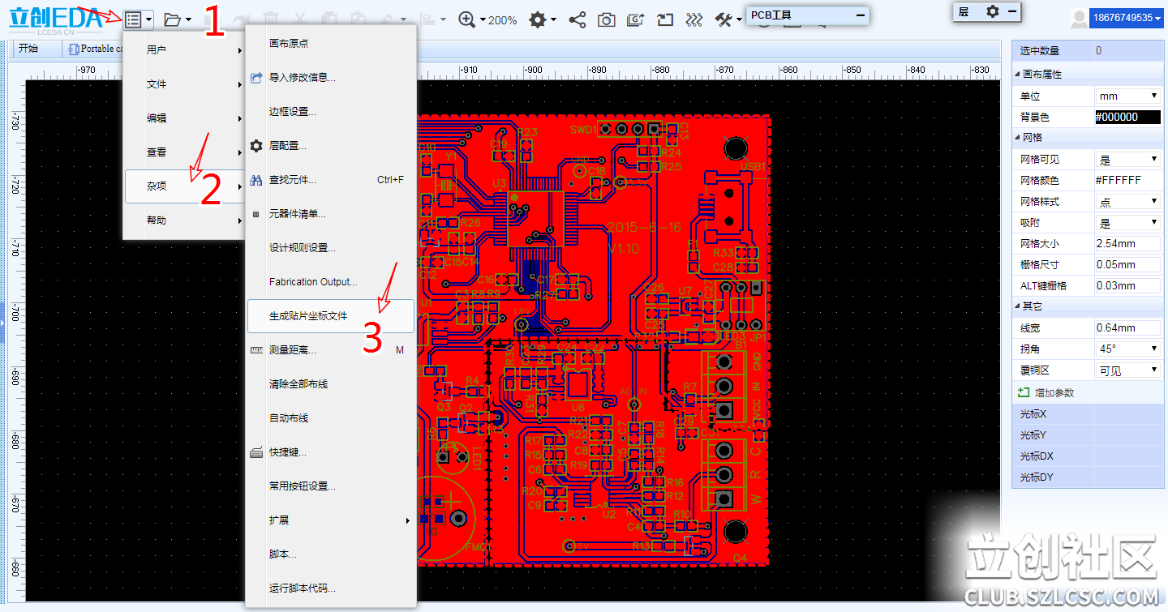Expand the open folder dropdown arrow
The height and width of the screenshot is (612, 1168).
click(x=188, y=19)
